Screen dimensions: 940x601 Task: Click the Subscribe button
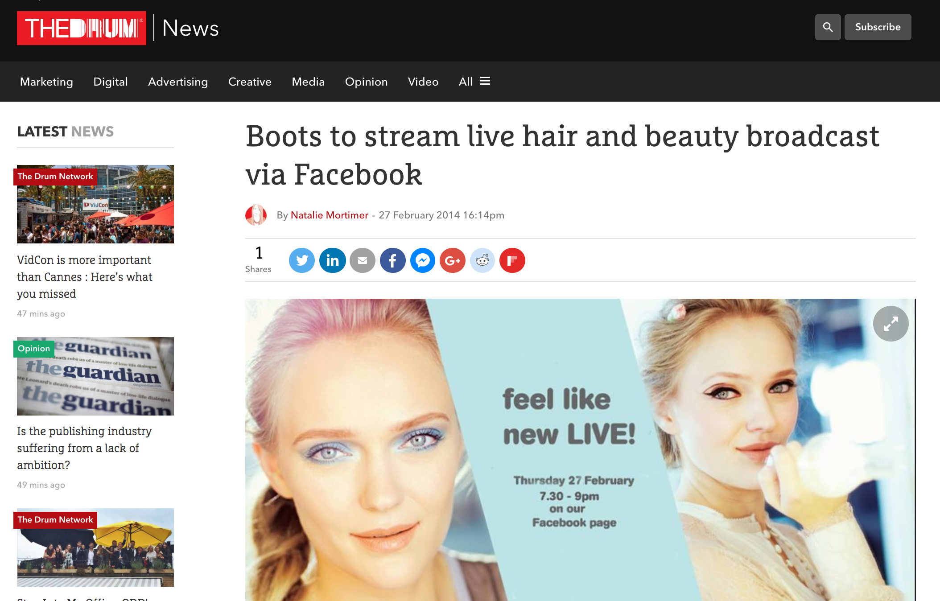[x=878, y=27]
